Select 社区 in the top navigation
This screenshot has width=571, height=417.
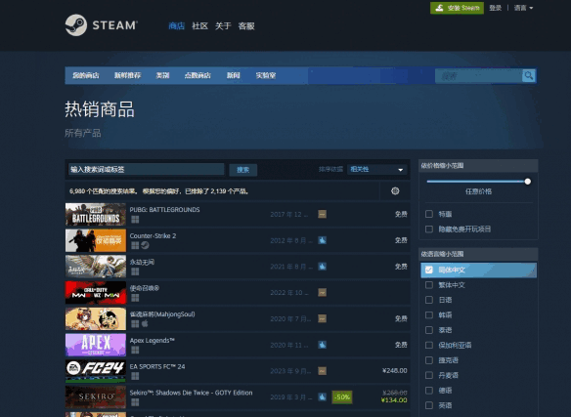[199, 25]
